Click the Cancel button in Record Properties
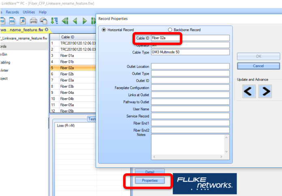This screenshot has width=282, height=196. (x=258, y=66)
